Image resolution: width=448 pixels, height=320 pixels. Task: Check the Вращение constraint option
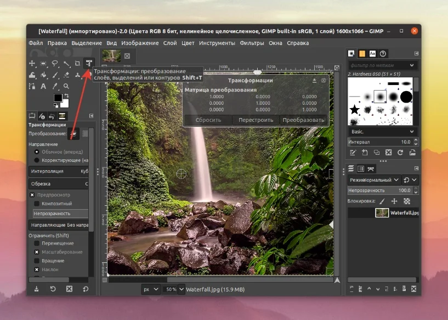[37, 261]
